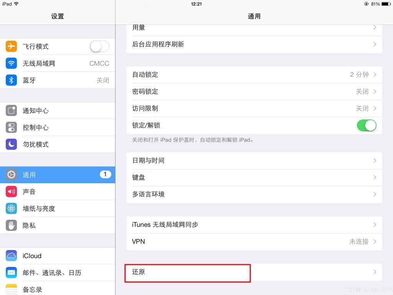Toggle the 飞行模式 airplane mode switch
Viewport: 393px width, 295px height.
[x=99, y=46]
